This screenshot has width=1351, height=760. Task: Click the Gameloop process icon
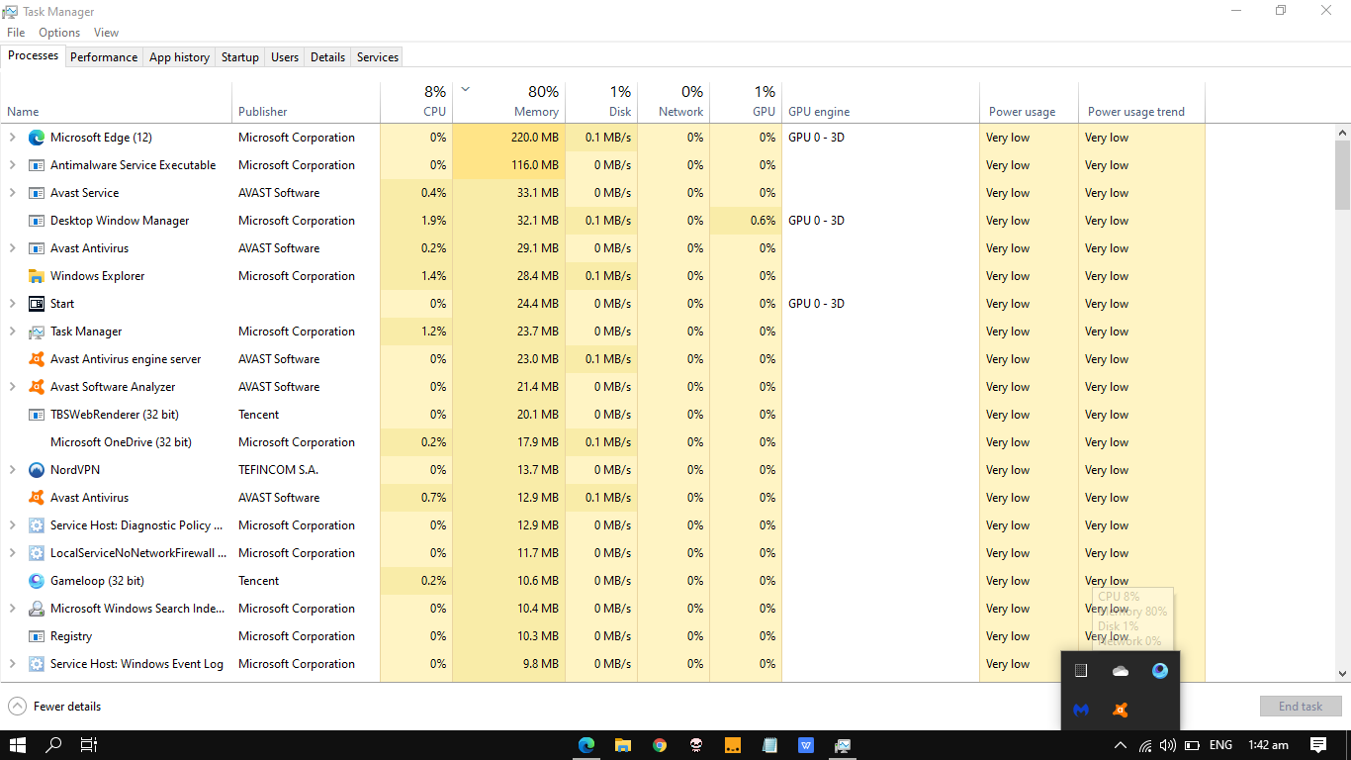click(37, 581)
